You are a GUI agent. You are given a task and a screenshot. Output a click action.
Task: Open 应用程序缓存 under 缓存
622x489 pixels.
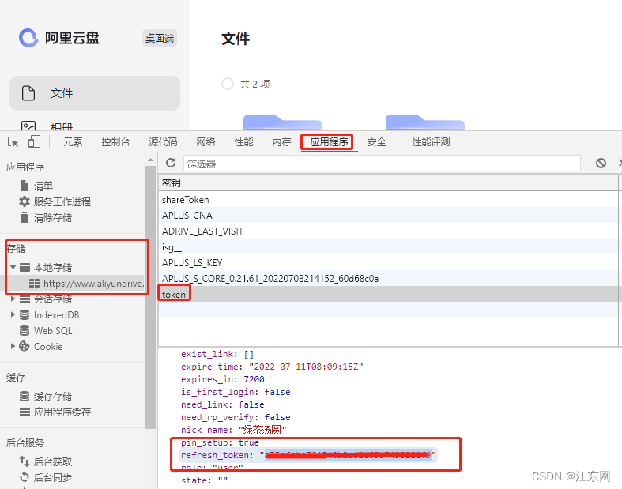(x=62, y=412)
